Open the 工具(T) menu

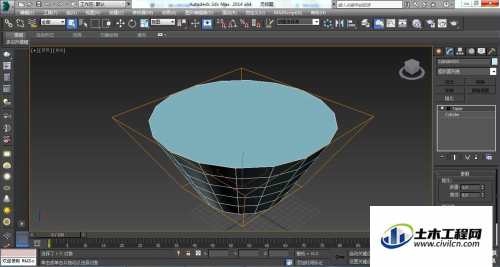pos(50,12)
